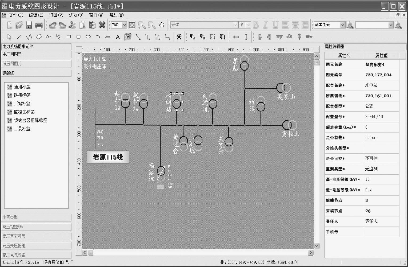Image resolution: width=408 pixels, height=267 pixels.
Task: Select the 黄柏山 transformer symbol on canvas
Action: (x=290, y=125)
